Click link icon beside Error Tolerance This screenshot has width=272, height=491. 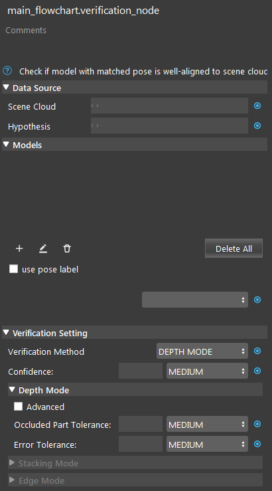(257, 444)
